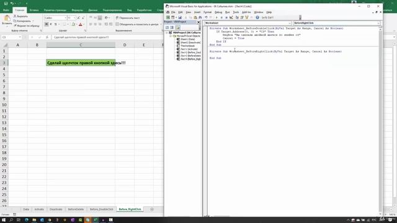Click View Code icon in Project pane
The image size is (397, 223).
pos(167,27)
